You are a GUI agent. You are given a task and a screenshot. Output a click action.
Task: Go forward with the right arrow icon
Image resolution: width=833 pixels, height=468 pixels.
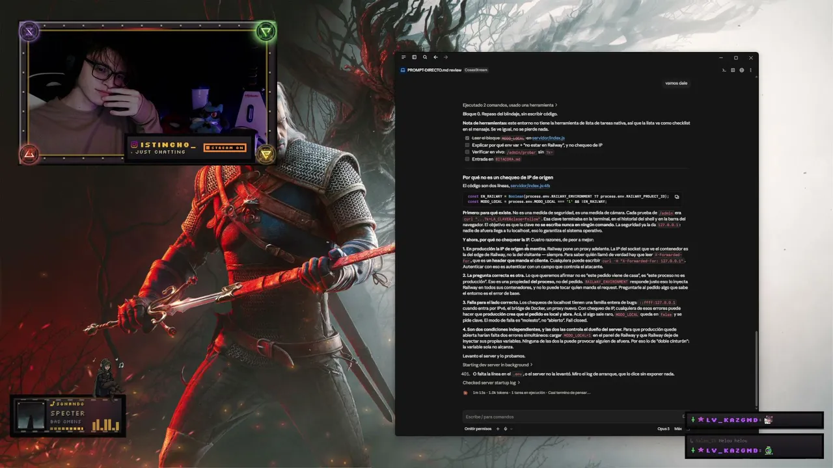(446, 57)
